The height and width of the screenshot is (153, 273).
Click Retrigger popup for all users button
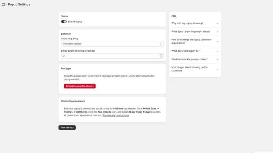(80, 86)
